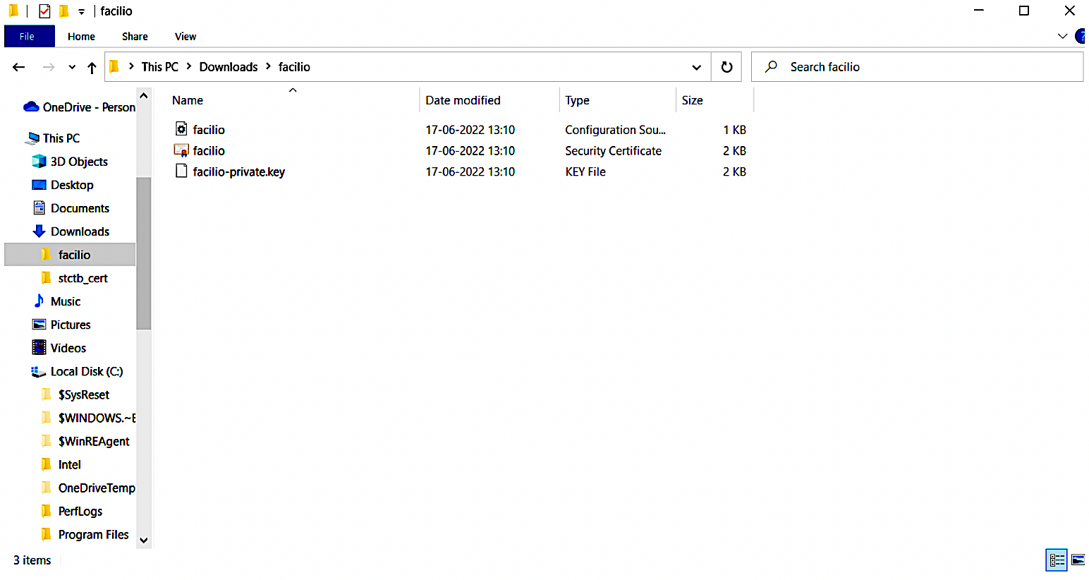Refresh the folder with the refresh icon
The width and height of the screenshot is (1089, 580).
[x=726, y=66]
